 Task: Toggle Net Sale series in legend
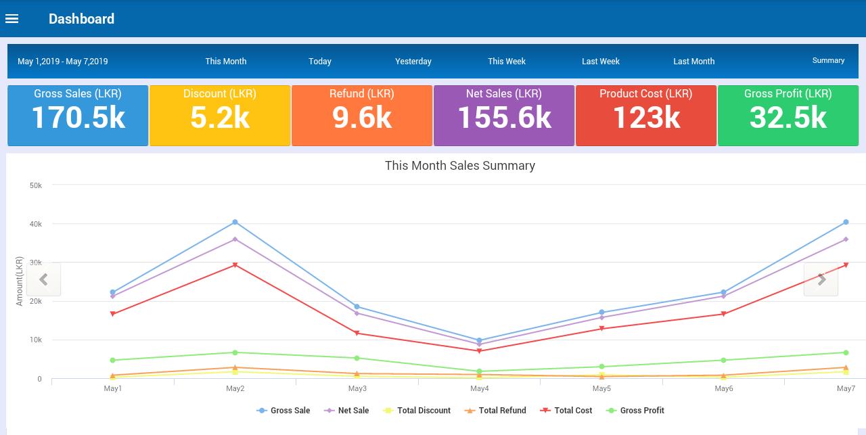click(x=346, y=411)
